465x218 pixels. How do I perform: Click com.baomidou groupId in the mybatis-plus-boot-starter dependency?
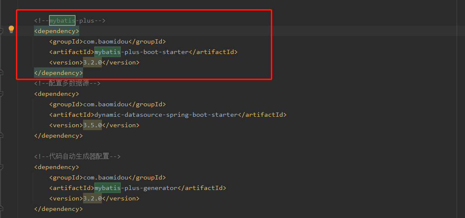pos(106,41)
